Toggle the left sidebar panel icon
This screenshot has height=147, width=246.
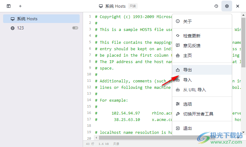click(x=9, y=6)
